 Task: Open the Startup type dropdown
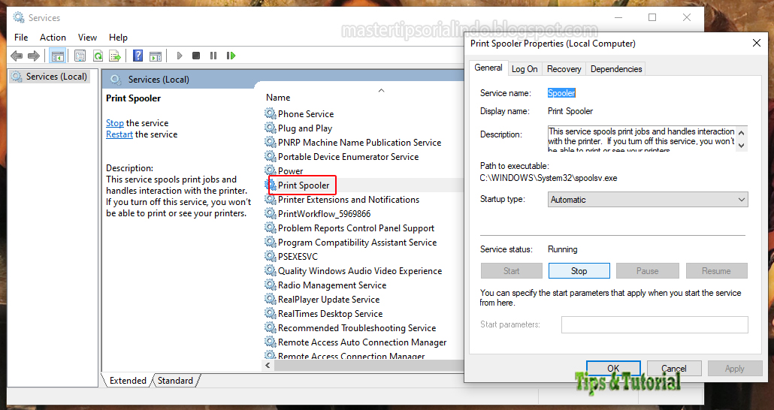[x=648, y=199]
